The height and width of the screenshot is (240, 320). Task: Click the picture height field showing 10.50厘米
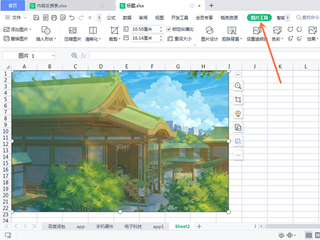pyautogui.click(x=146, y=29)
